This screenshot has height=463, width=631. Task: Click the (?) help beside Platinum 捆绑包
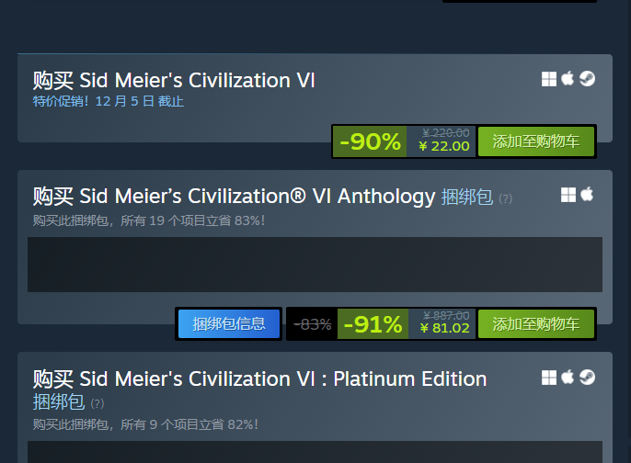coord(97,403)
